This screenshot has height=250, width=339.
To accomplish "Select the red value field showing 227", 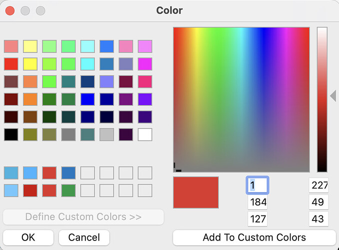I will pos(318,185).
